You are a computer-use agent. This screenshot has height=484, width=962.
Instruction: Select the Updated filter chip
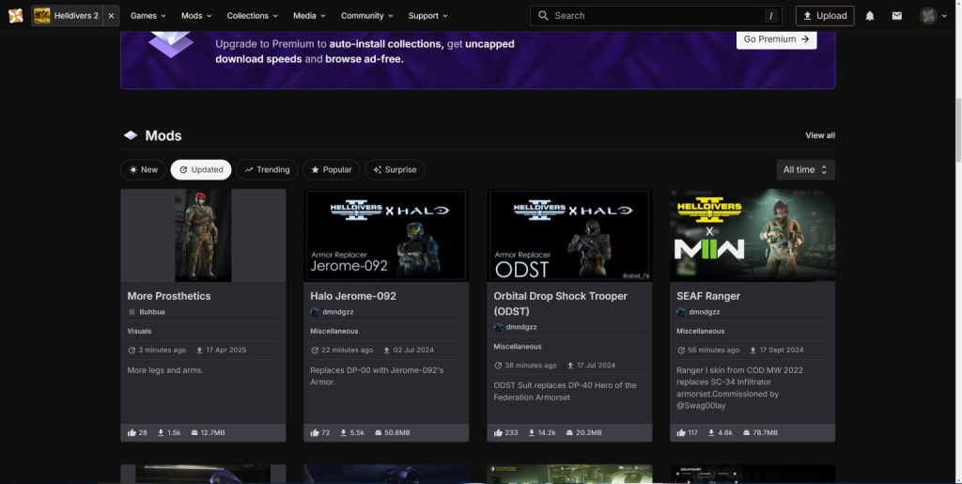pos(201,170)
